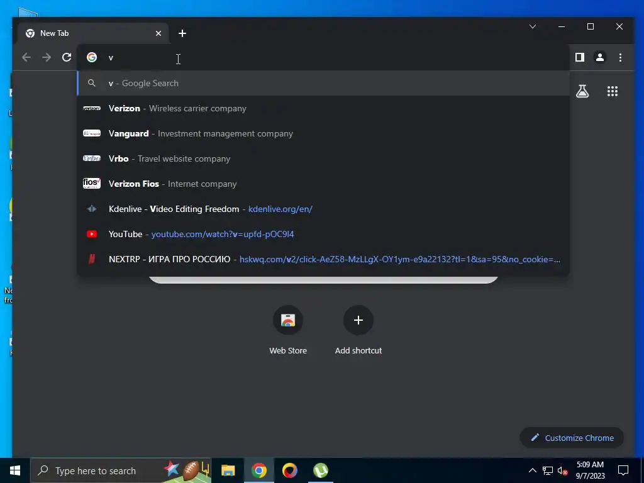Click the Verizon logo icon
This screenshot has width=644, height=483.
92,108
